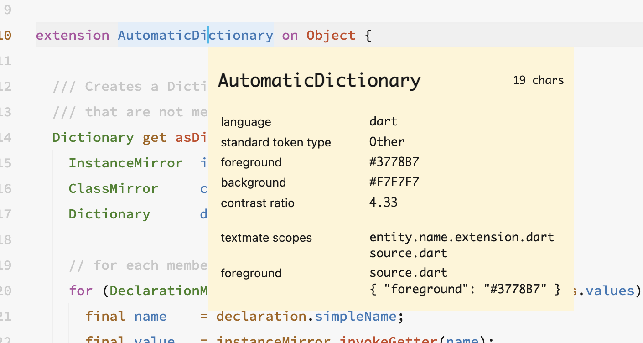Viewport: 643px width, 343px height.
Task: Click the 19 chars label
Action: 538,80
